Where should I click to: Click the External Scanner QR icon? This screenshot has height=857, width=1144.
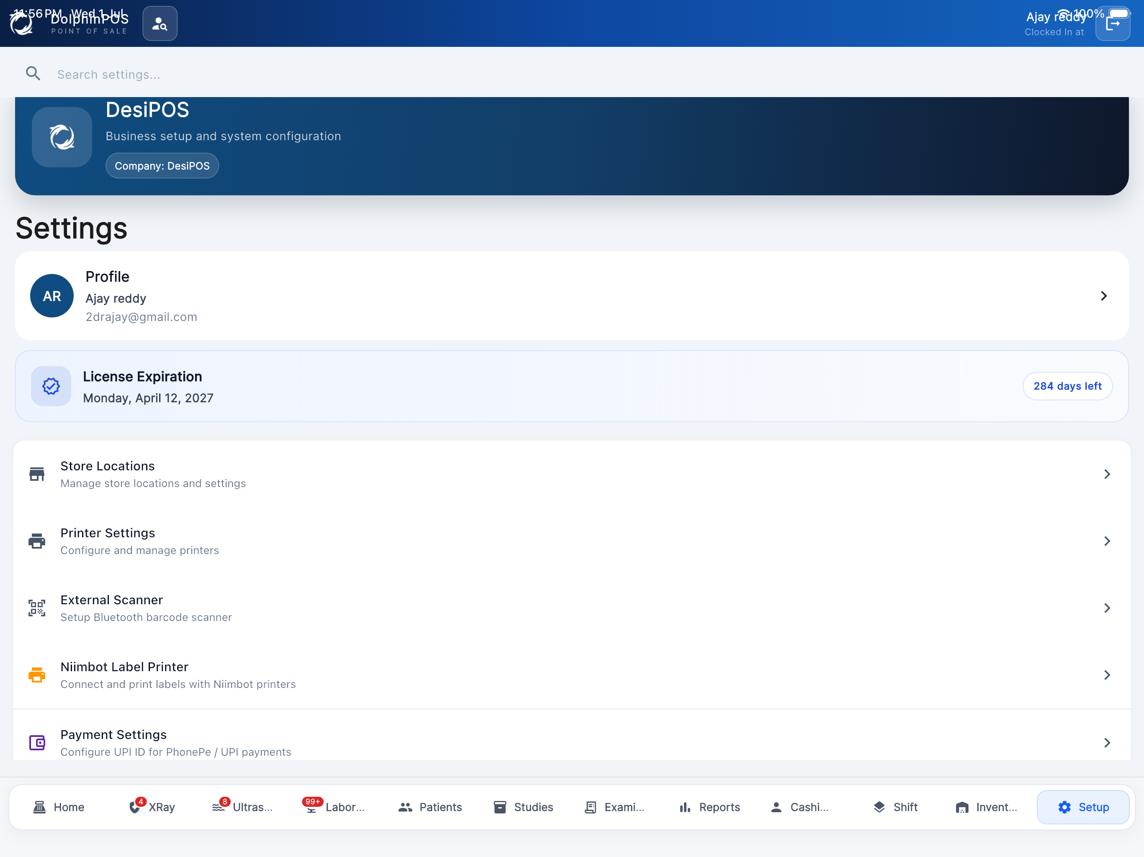pos(37,608)
